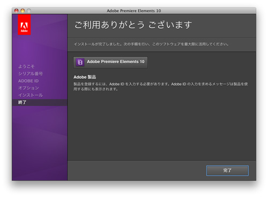Select オプション step in sidebar

[28, 88]
